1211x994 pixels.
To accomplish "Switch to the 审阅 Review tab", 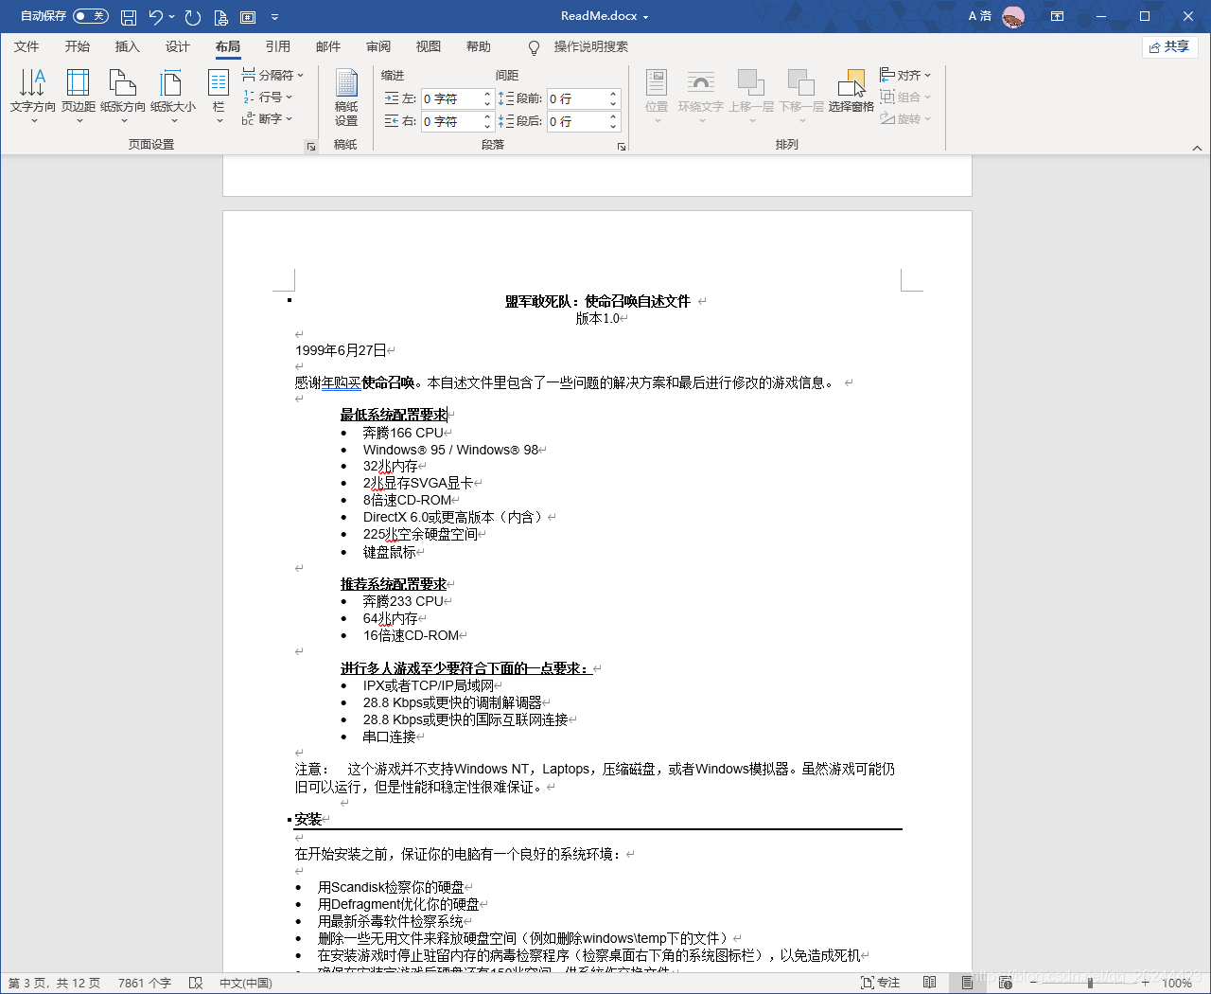I will [377, 46].
